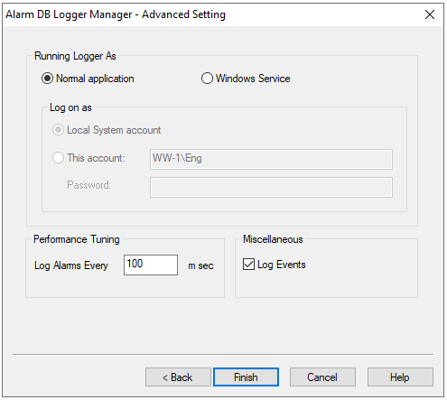This screenshot has height=400, width=447.
Task: Click the Finish button
Action: [246, 377]
